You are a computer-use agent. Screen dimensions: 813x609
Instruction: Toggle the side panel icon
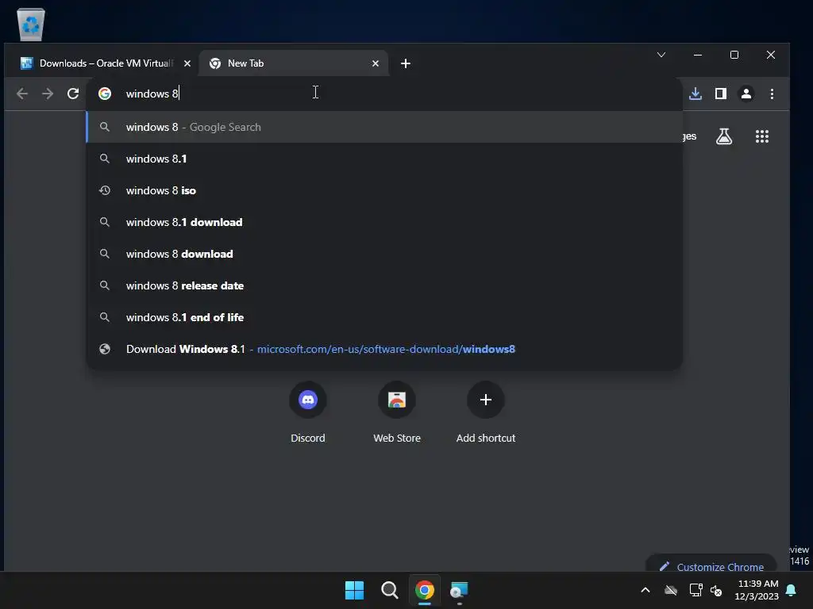coord(721,94)
